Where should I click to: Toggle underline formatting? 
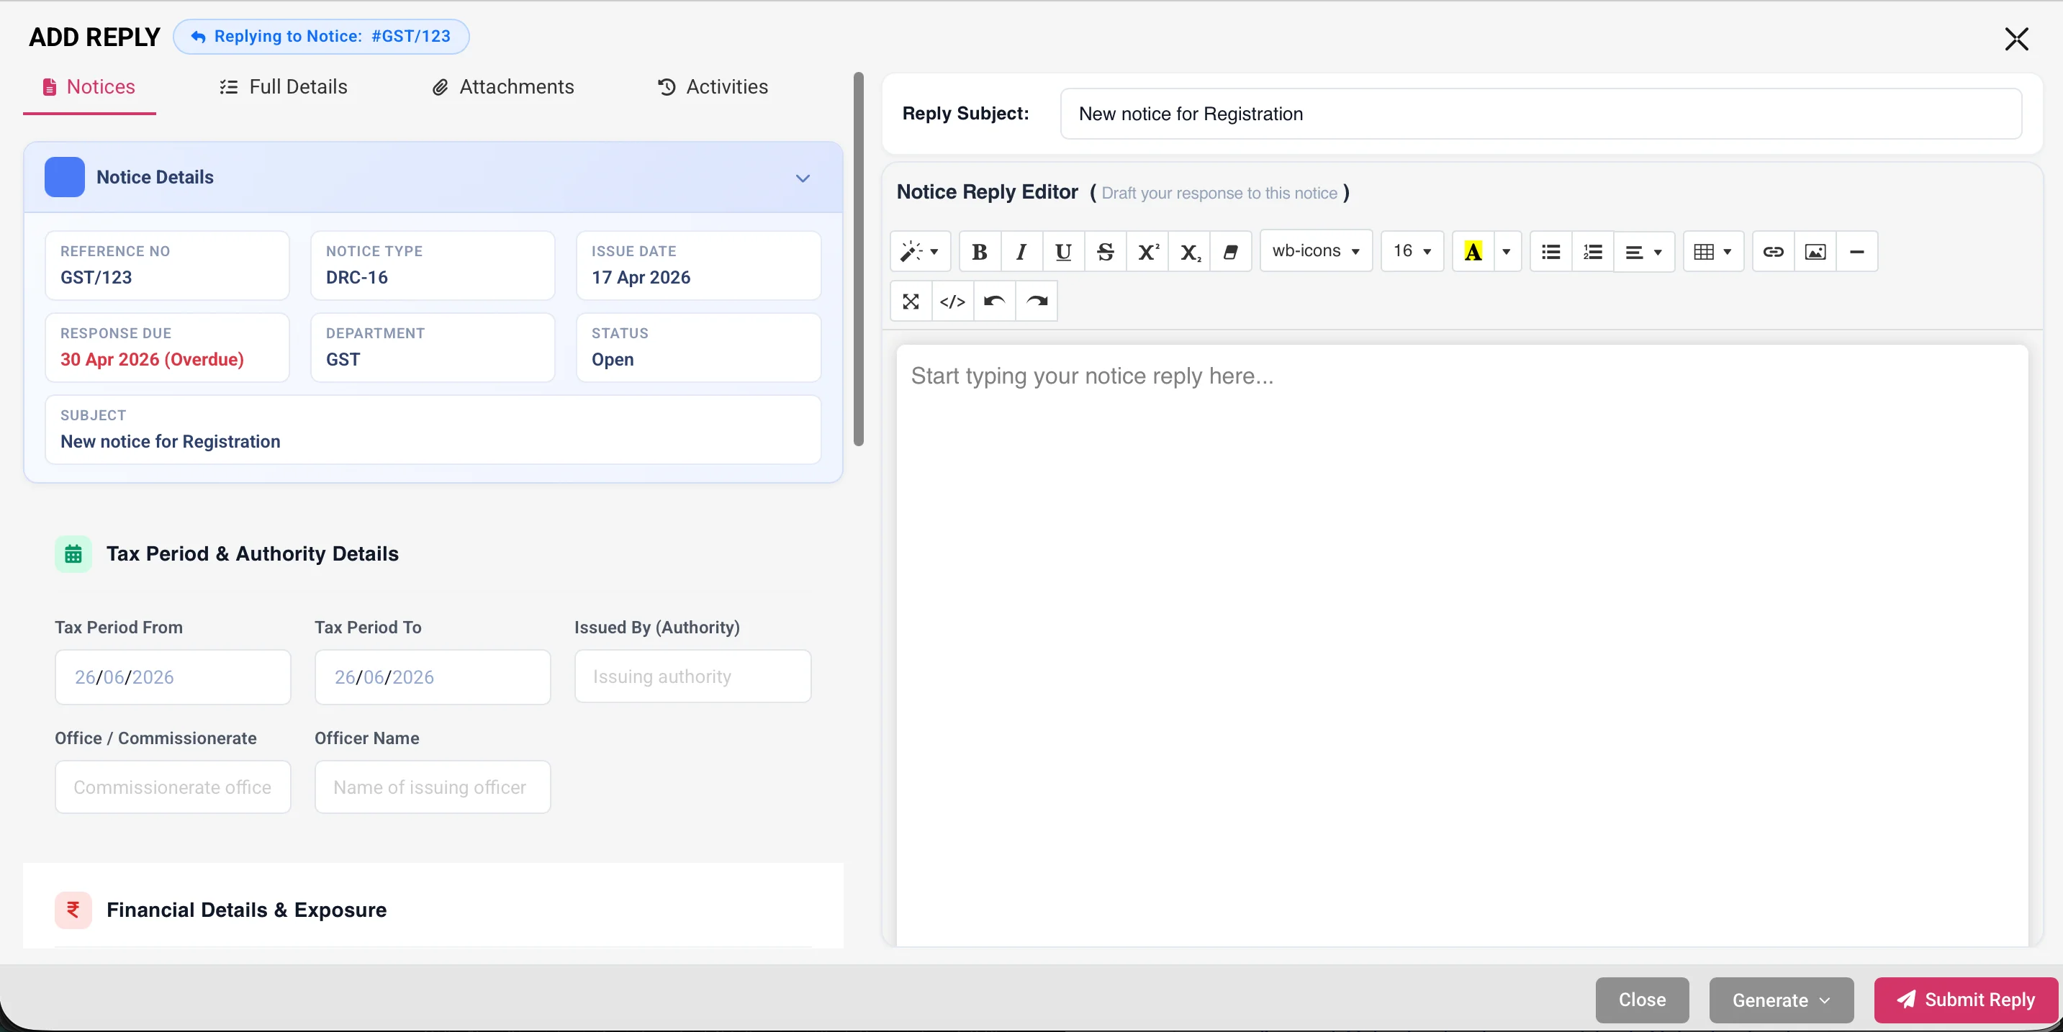point(1062,251)
